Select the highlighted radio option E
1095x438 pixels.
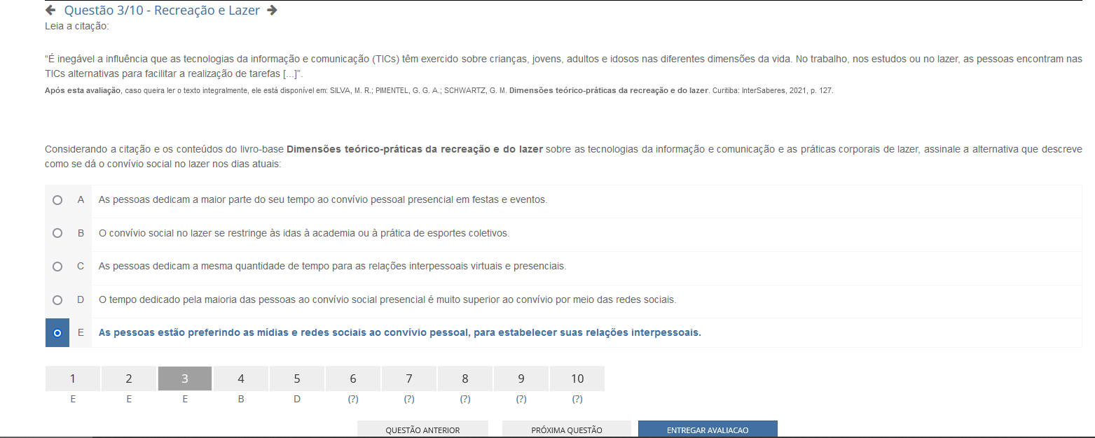[57, 333]
